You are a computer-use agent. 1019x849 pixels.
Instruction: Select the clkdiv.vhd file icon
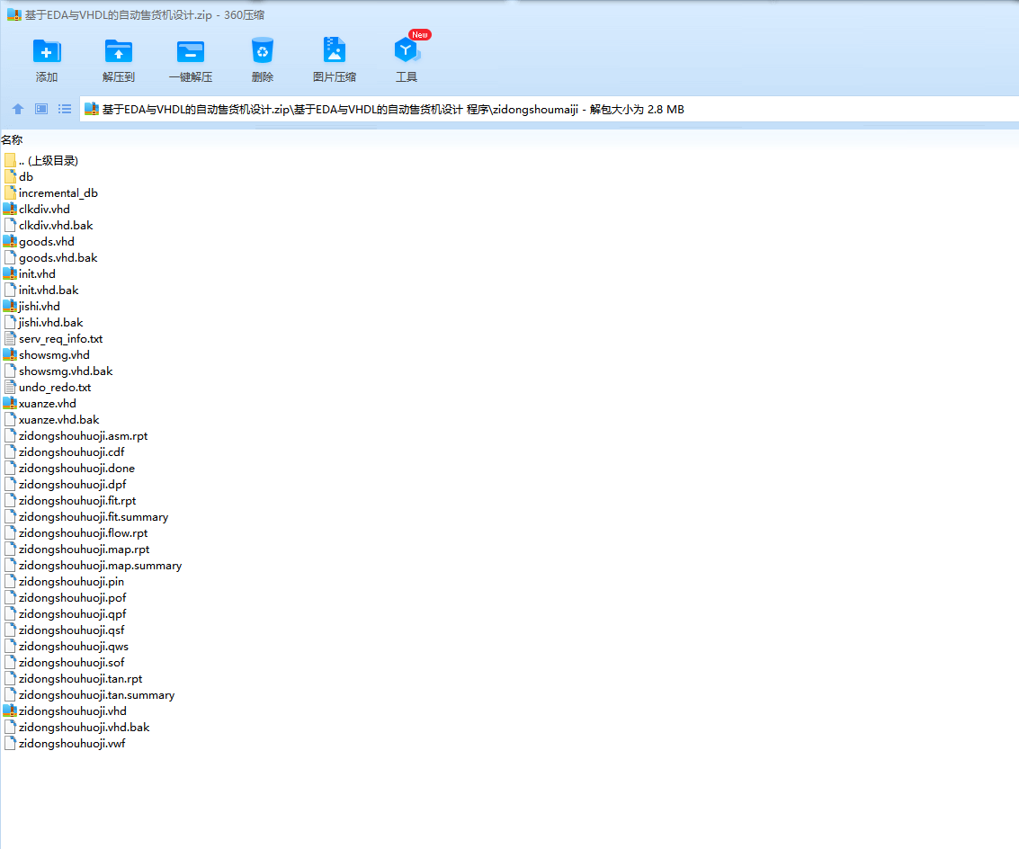(x=10, y=210)
